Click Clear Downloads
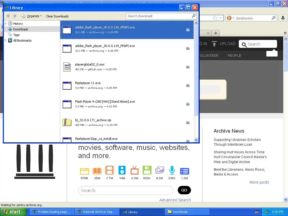Viewport: 288px width, 216px height. coord(57,16)
